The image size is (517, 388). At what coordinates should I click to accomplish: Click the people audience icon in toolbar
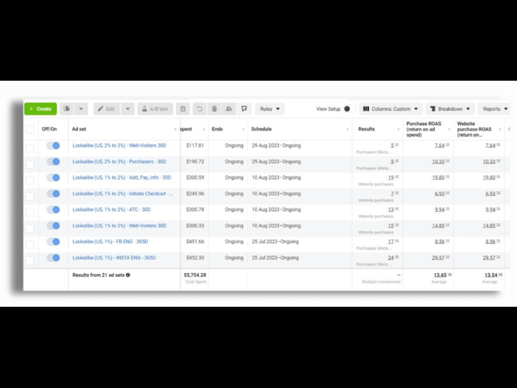click(229, 109)
